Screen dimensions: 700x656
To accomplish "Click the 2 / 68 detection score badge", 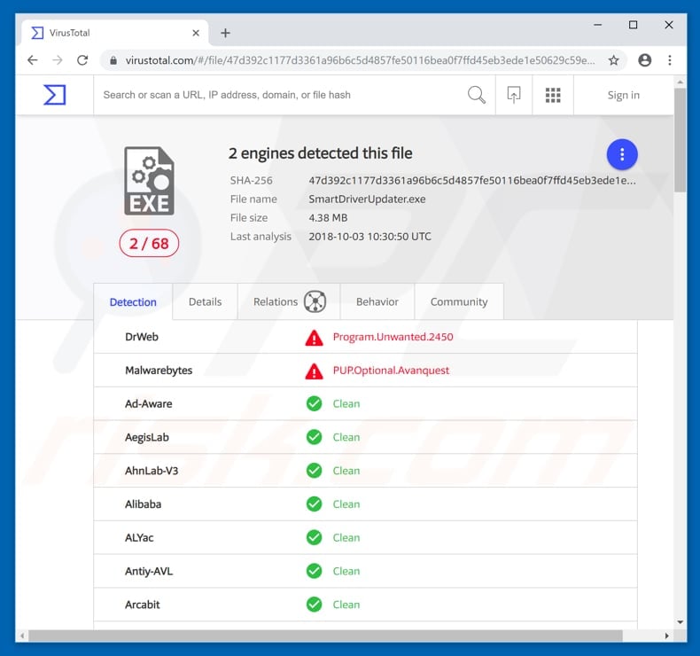I will click(149, 244).
